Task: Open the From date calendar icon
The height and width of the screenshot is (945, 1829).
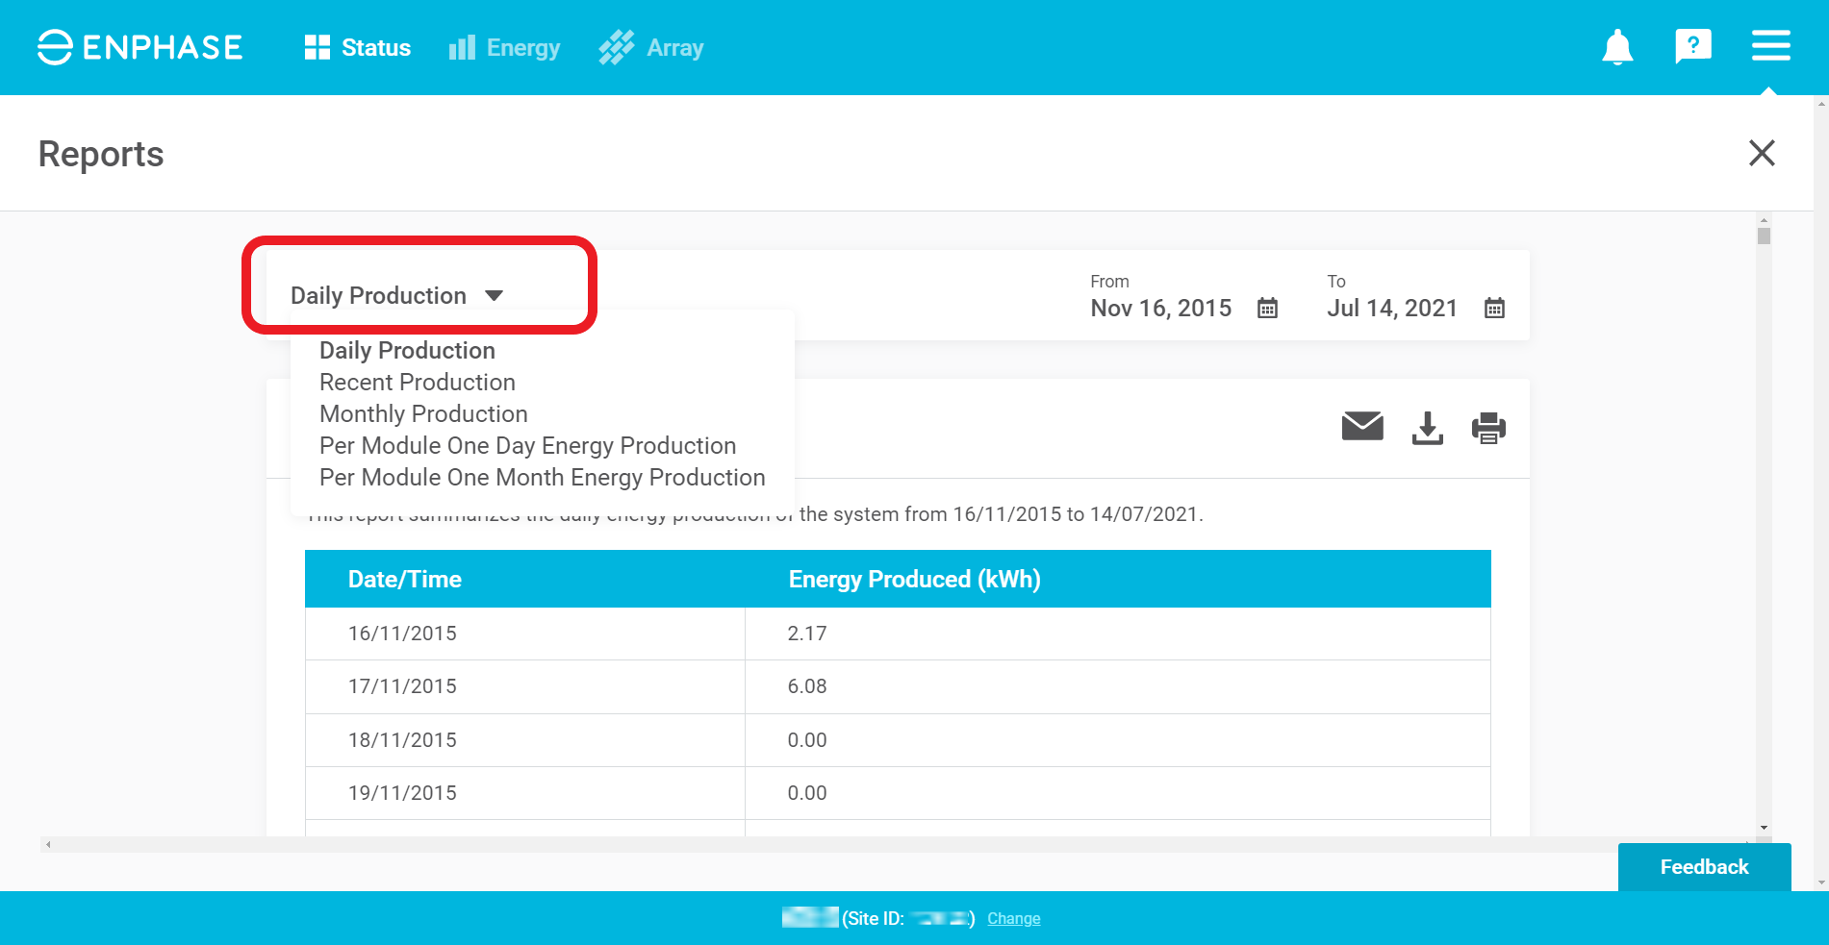Action: pos(1267,309)
